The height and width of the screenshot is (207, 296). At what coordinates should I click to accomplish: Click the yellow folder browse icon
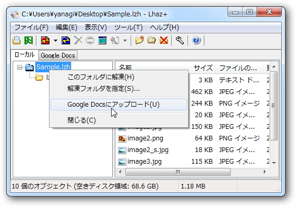pos(152,40)
